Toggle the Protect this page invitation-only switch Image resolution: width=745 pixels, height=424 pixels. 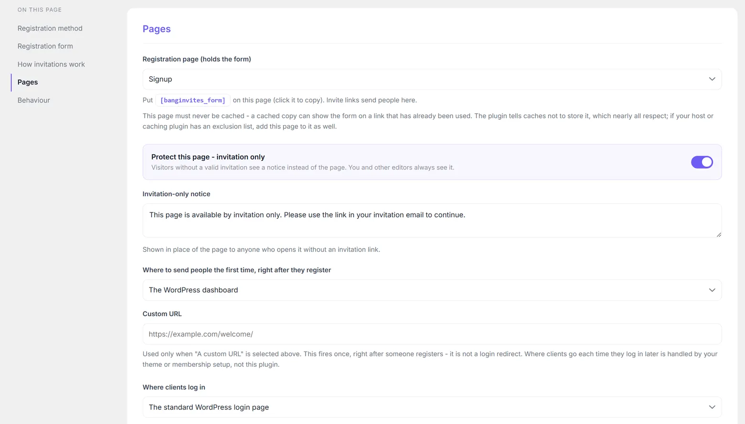tap(702, 162)
